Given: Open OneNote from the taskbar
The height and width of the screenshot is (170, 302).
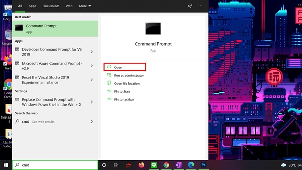Looking at the screenshot, I should coord(178,165).
